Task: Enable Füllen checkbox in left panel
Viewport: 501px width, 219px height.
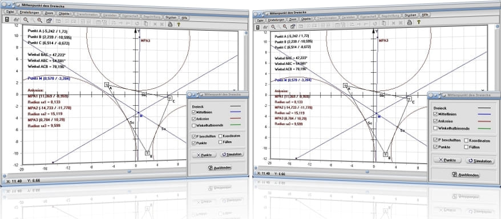Action: pos(221,142)
